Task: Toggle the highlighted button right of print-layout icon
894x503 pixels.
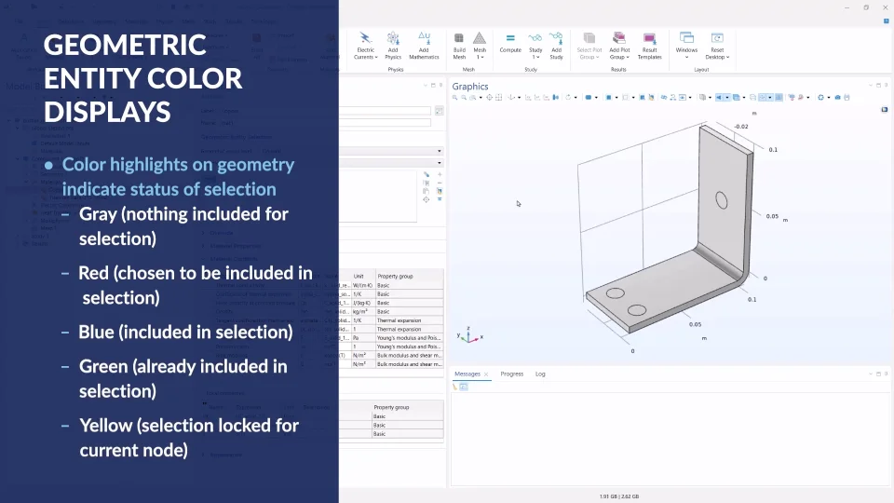Action: click(x=763, y=98)
